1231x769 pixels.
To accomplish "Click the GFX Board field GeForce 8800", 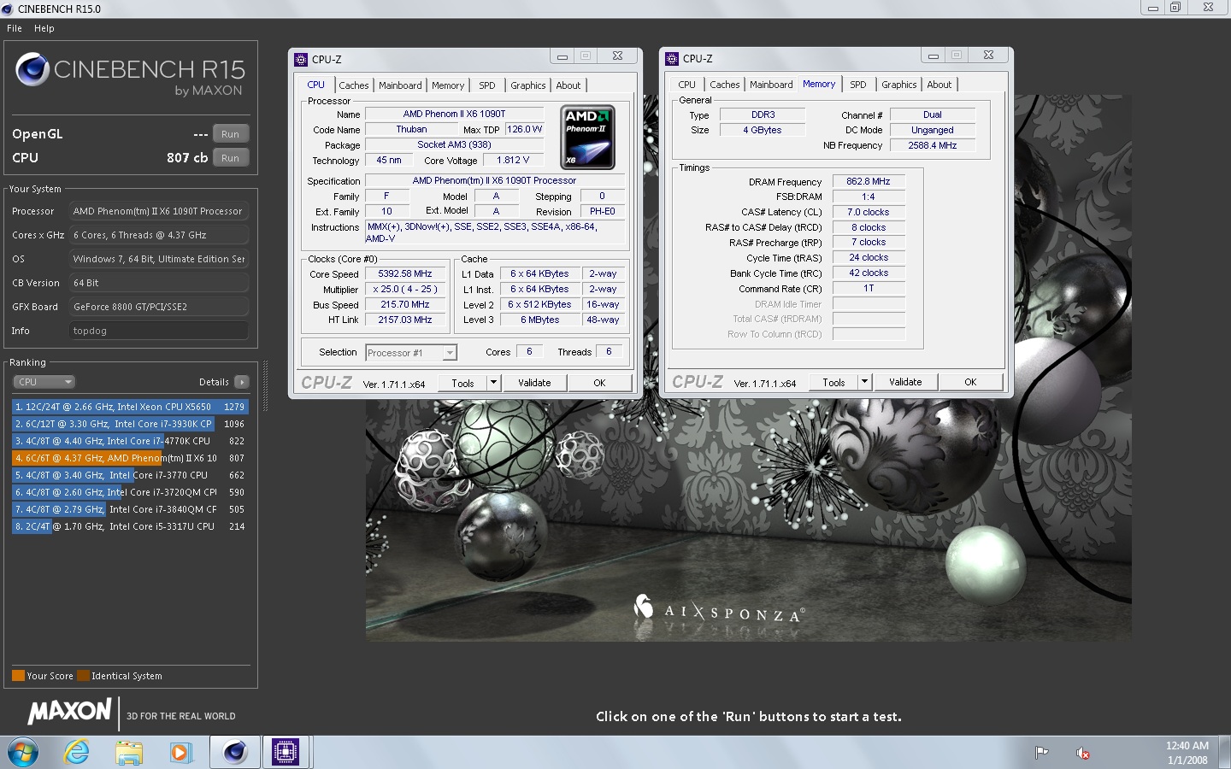I will point(159,307).
